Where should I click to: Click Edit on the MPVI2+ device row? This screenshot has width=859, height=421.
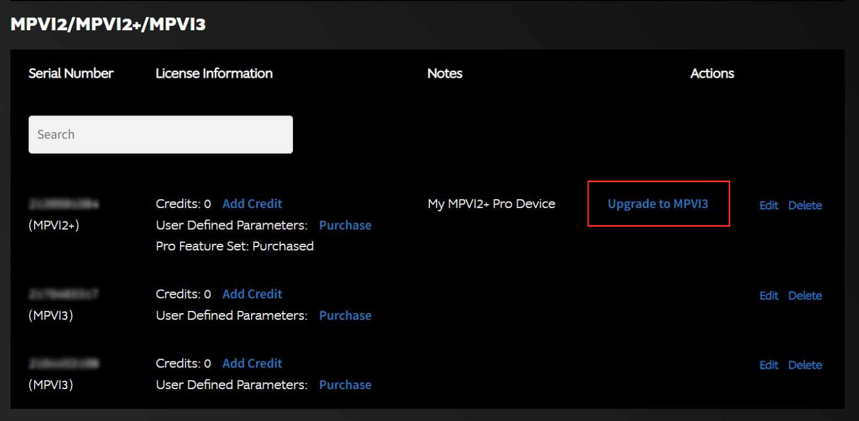point(768,205)
